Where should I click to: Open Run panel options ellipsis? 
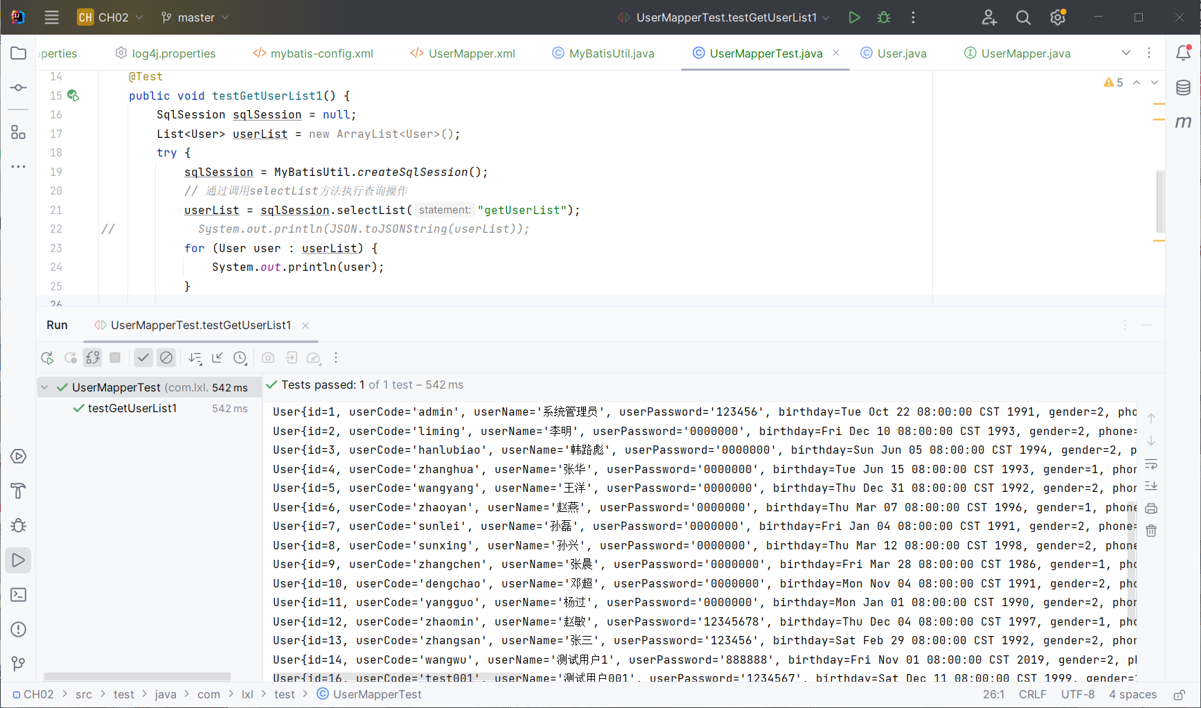point(1125,325)
